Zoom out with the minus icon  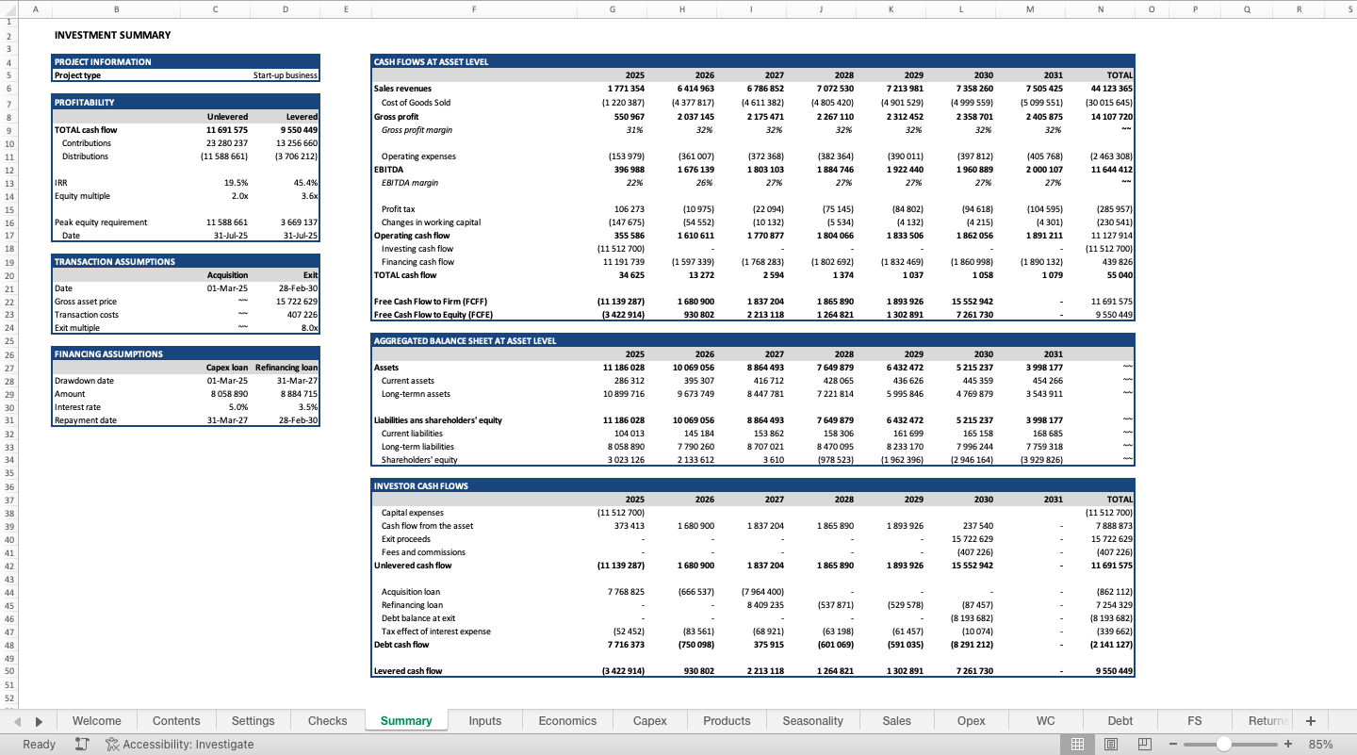point(1173,744)
